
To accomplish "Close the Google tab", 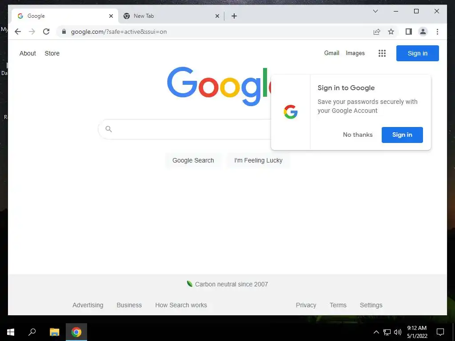I will coord(111,16).
